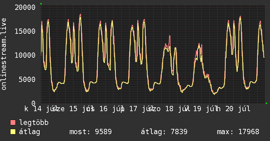Click the green arrow at end of x-axis

click(266, 103)
